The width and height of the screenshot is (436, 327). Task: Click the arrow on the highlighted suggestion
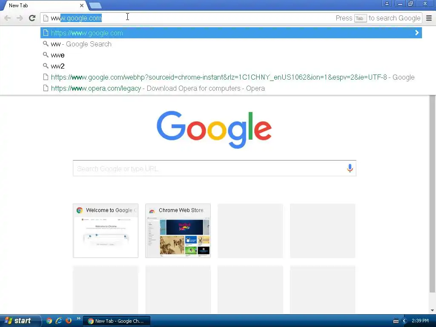click(417, 33)
